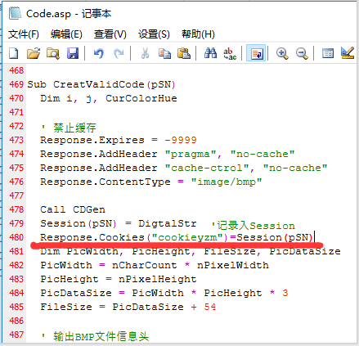Open the 文件(F) menu
Image resolution: width=359 pixels, height=346 pixels.
pos(24,34)
